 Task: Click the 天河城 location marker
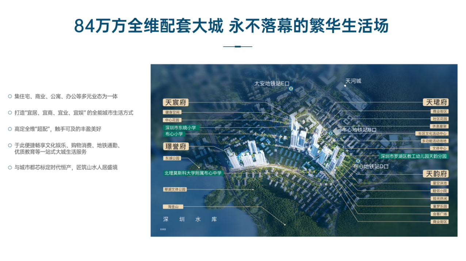[345, 85]
